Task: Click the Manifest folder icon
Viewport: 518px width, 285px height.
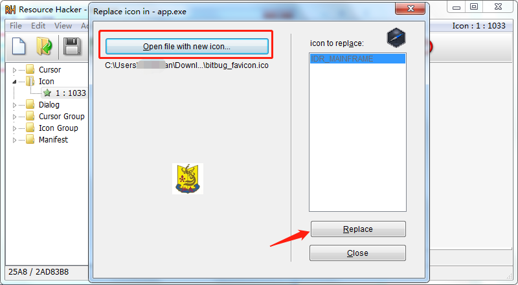Action: click(x=30, y=139)
